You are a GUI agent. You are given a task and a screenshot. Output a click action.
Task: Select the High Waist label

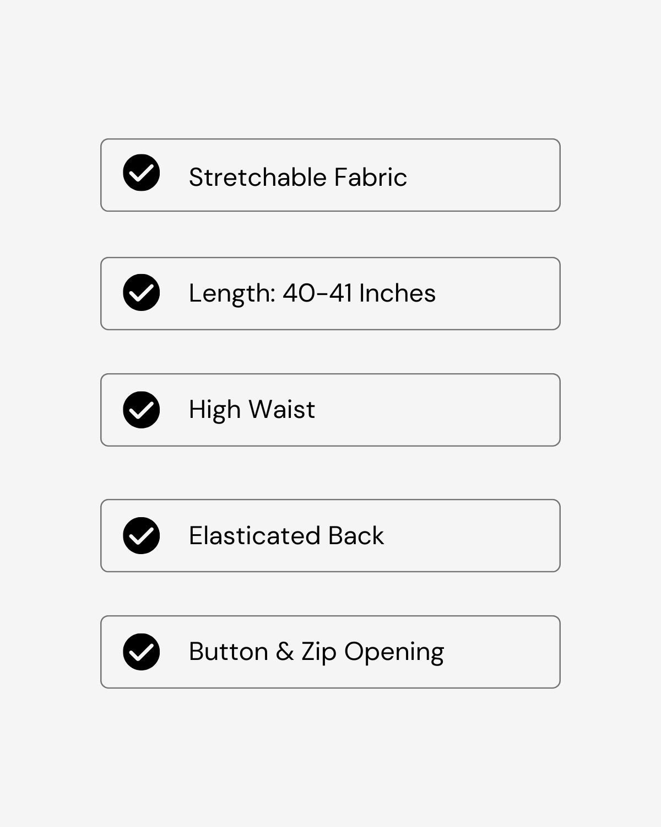(x=252, y=410)
